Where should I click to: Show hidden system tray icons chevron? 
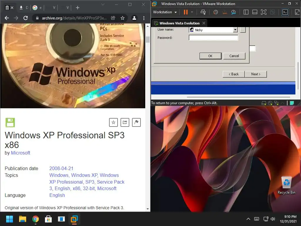pyautogui.click(x=248, y=219)
